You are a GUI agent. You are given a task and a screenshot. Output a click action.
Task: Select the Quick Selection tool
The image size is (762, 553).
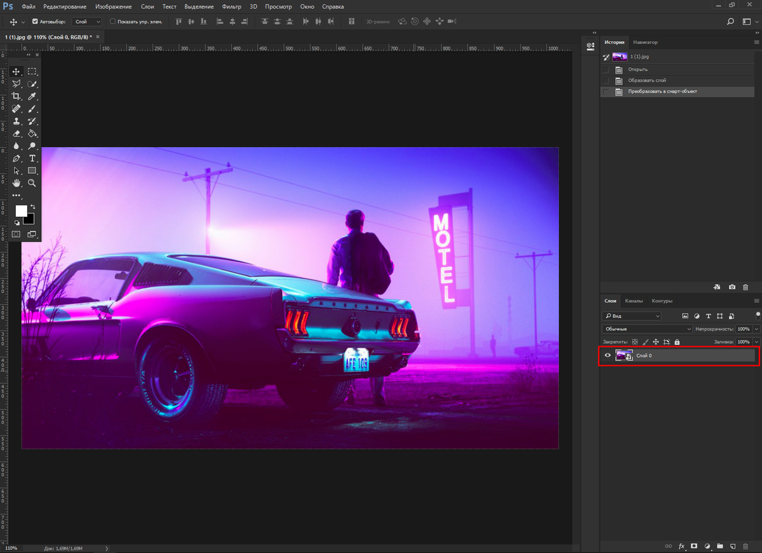[32, 84]
